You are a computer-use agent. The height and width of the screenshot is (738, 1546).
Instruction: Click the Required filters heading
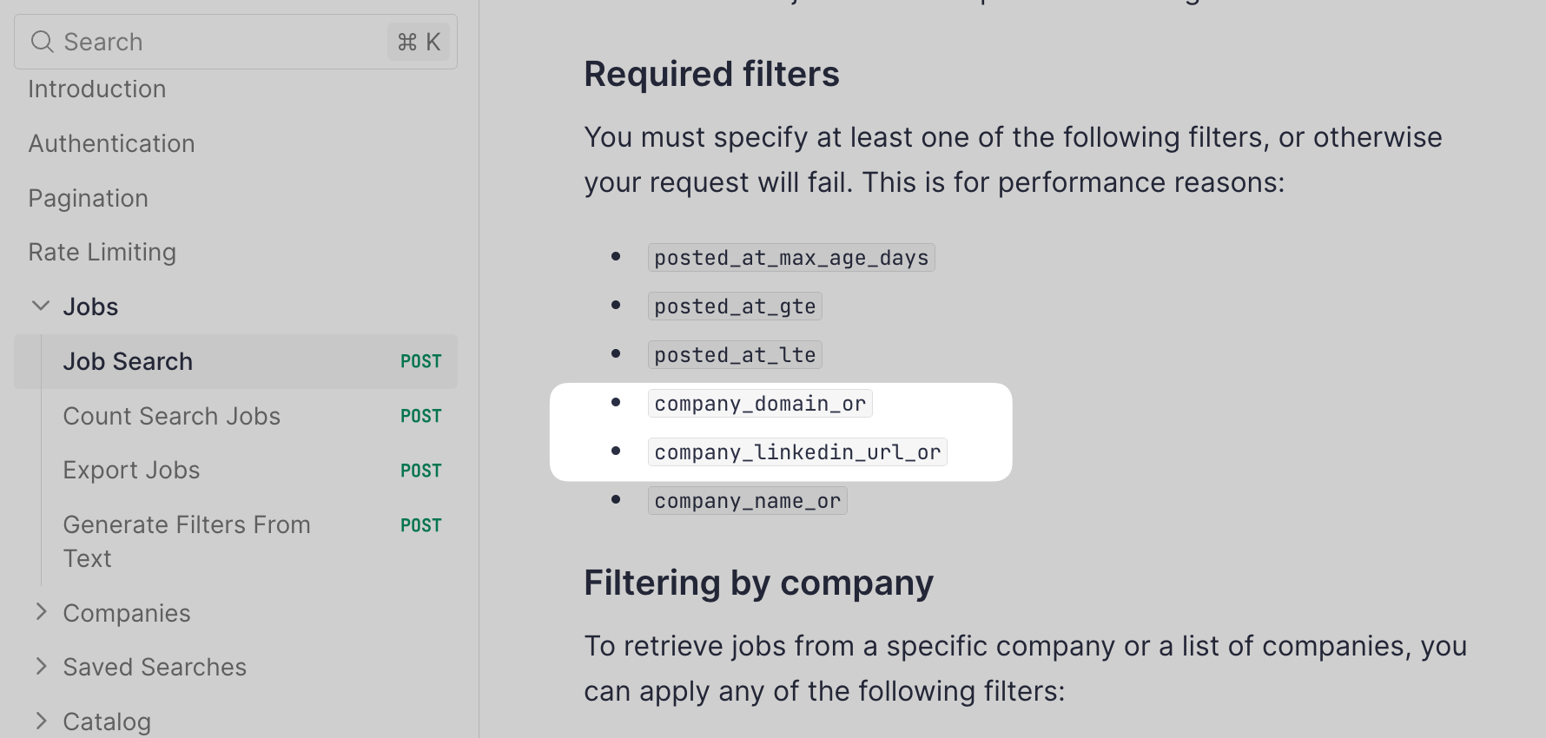point(711,75)
